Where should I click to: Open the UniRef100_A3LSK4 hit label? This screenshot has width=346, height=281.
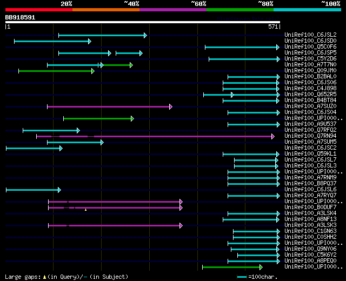coord(310,213)
